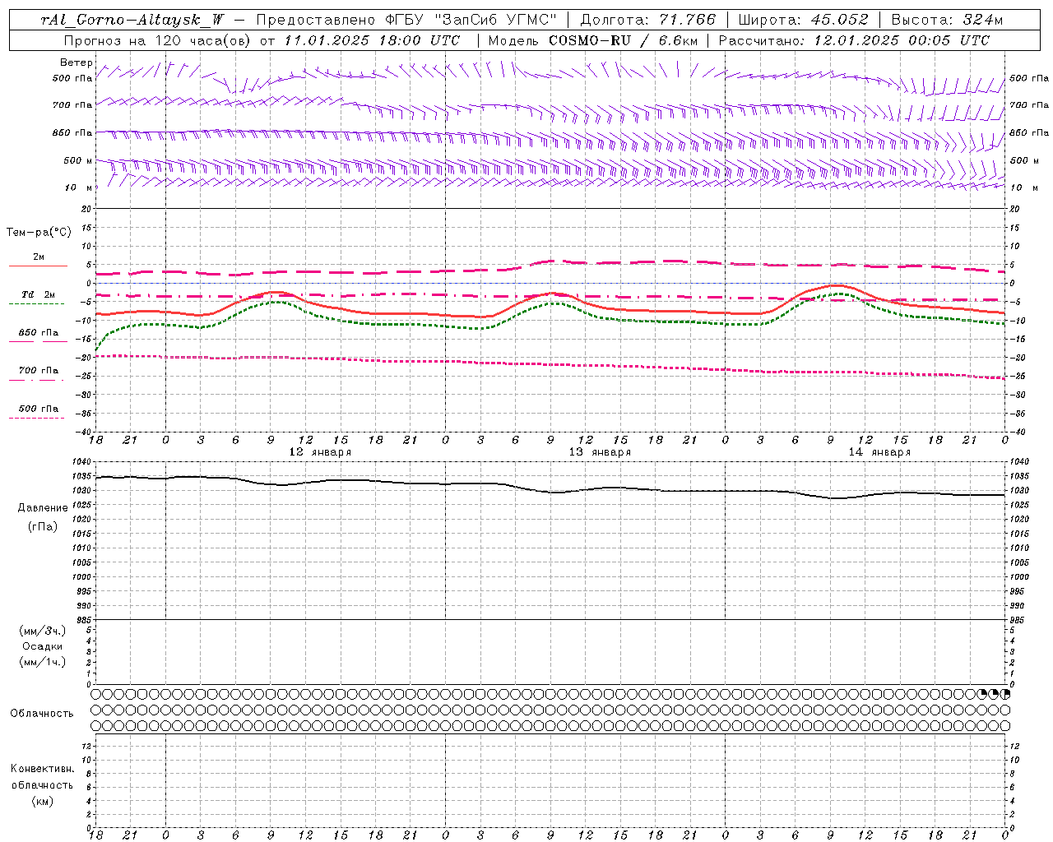Image resolution: width=1053 pixels, height=842 pixels.
Task: Click the station title rAl_Gorno-Altaysk_W
Action: pos(132,20)
